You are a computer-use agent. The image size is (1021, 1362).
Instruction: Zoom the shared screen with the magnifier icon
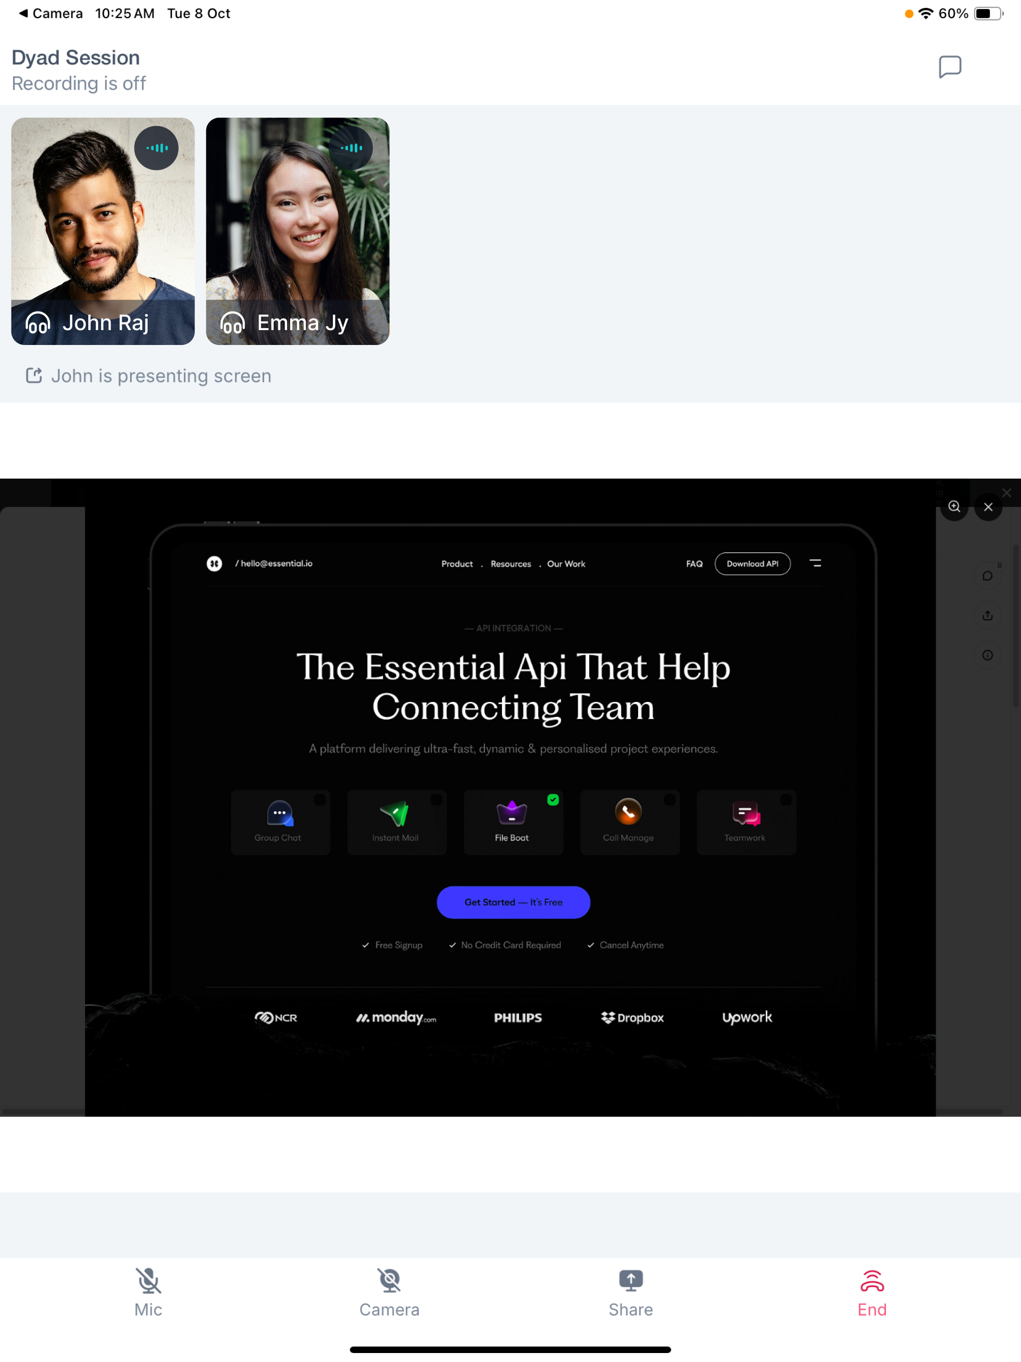(954, 507)
